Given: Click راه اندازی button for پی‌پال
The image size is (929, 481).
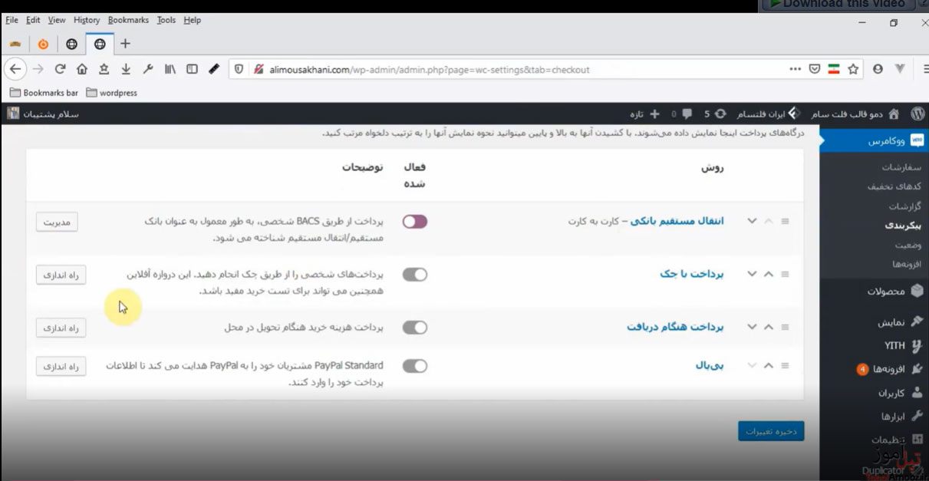Looking at the screenshot, I should point(61,367).
